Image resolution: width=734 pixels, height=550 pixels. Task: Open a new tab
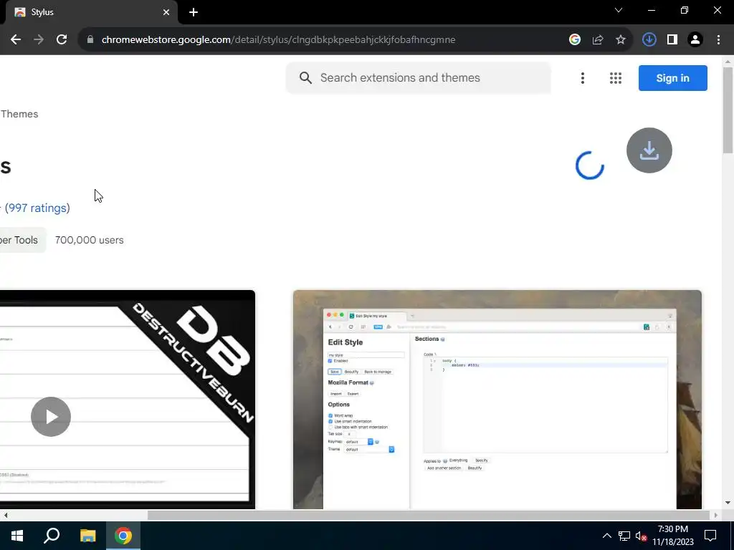point(194,12)
